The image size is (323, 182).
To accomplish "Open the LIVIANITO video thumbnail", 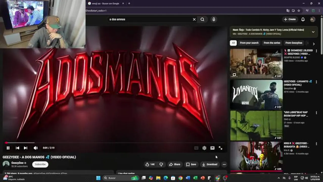I will tap(256, 95).
